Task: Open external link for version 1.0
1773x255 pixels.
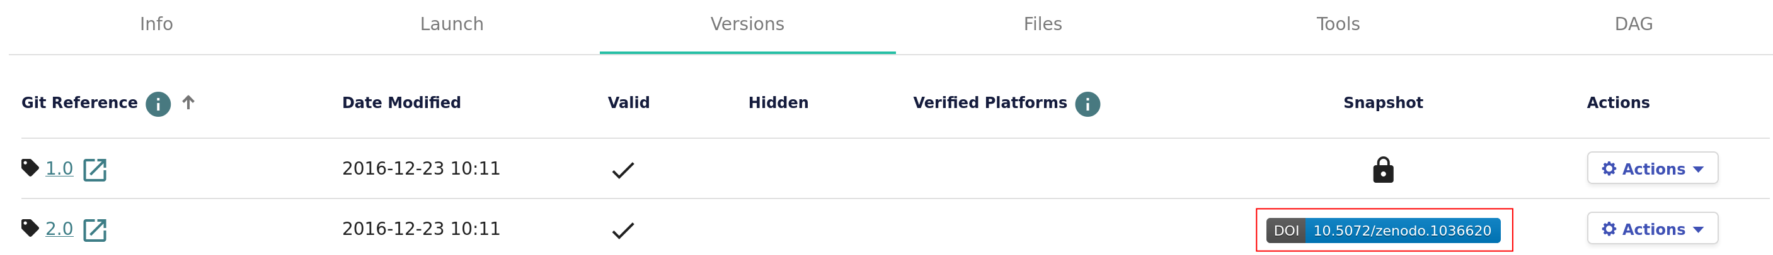Action: 95,170
